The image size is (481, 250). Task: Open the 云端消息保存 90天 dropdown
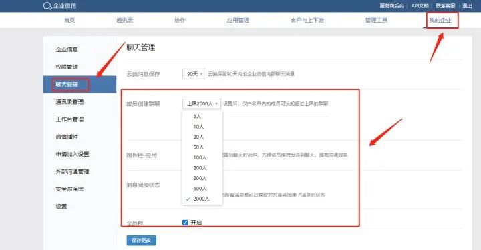click(x=194, y=74)
